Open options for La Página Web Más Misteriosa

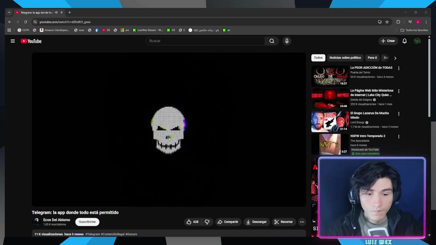pos(399,91)
